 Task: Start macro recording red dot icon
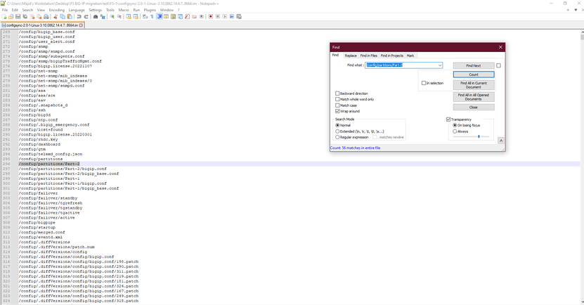tap(211, 17)
